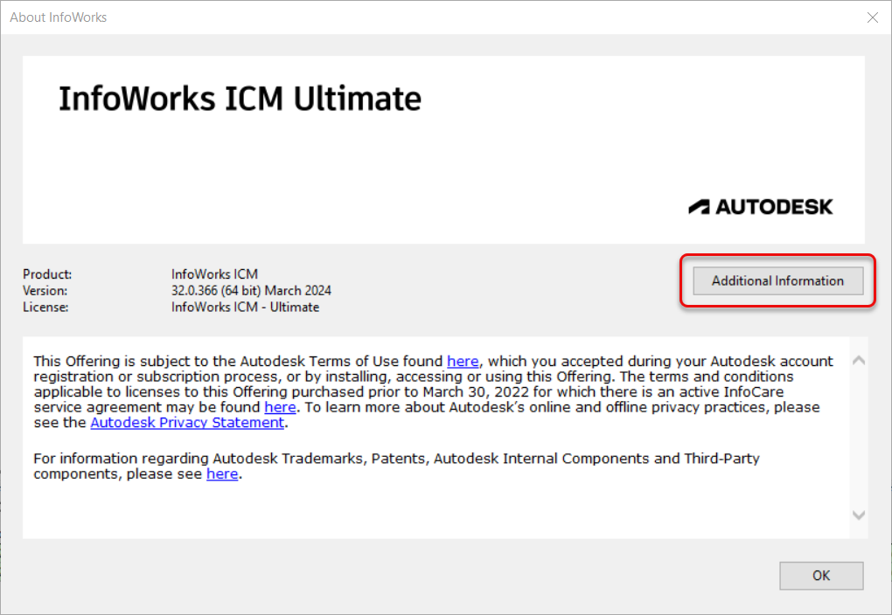The image size is (892, 615).
Task: Open the Additional Information dialog
Action: [777, 280]
